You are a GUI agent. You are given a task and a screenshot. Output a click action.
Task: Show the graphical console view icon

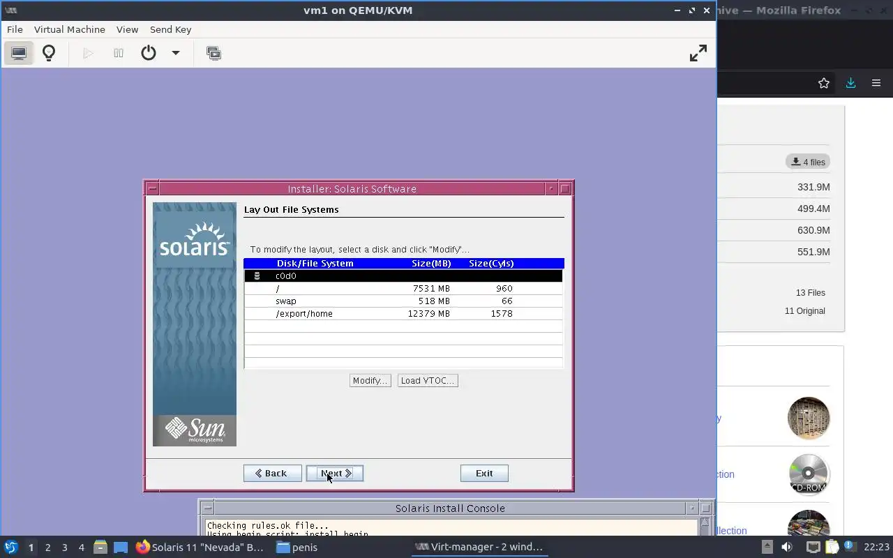[19, 53]
